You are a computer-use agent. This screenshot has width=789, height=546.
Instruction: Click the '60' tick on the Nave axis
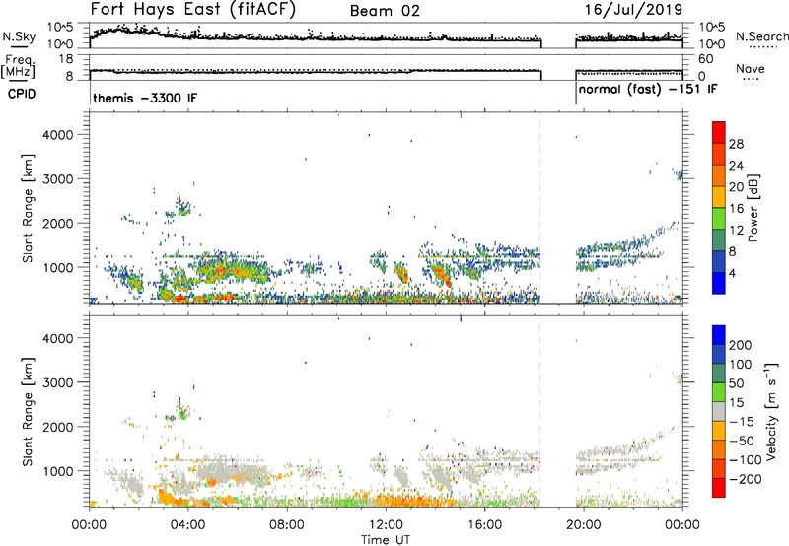706,59
